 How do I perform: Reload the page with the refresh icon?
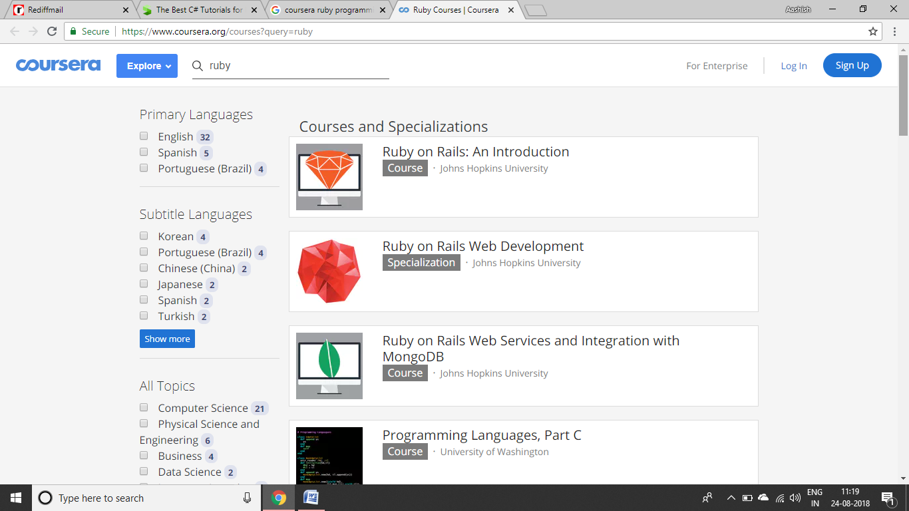tap(52, 31)
